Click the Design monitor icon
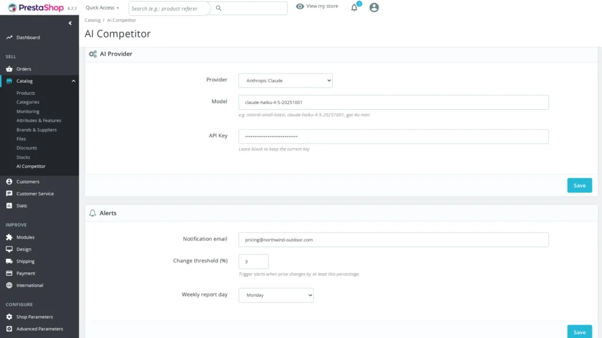This screenshot has width=602, height=338. click(x=9, y=249)
